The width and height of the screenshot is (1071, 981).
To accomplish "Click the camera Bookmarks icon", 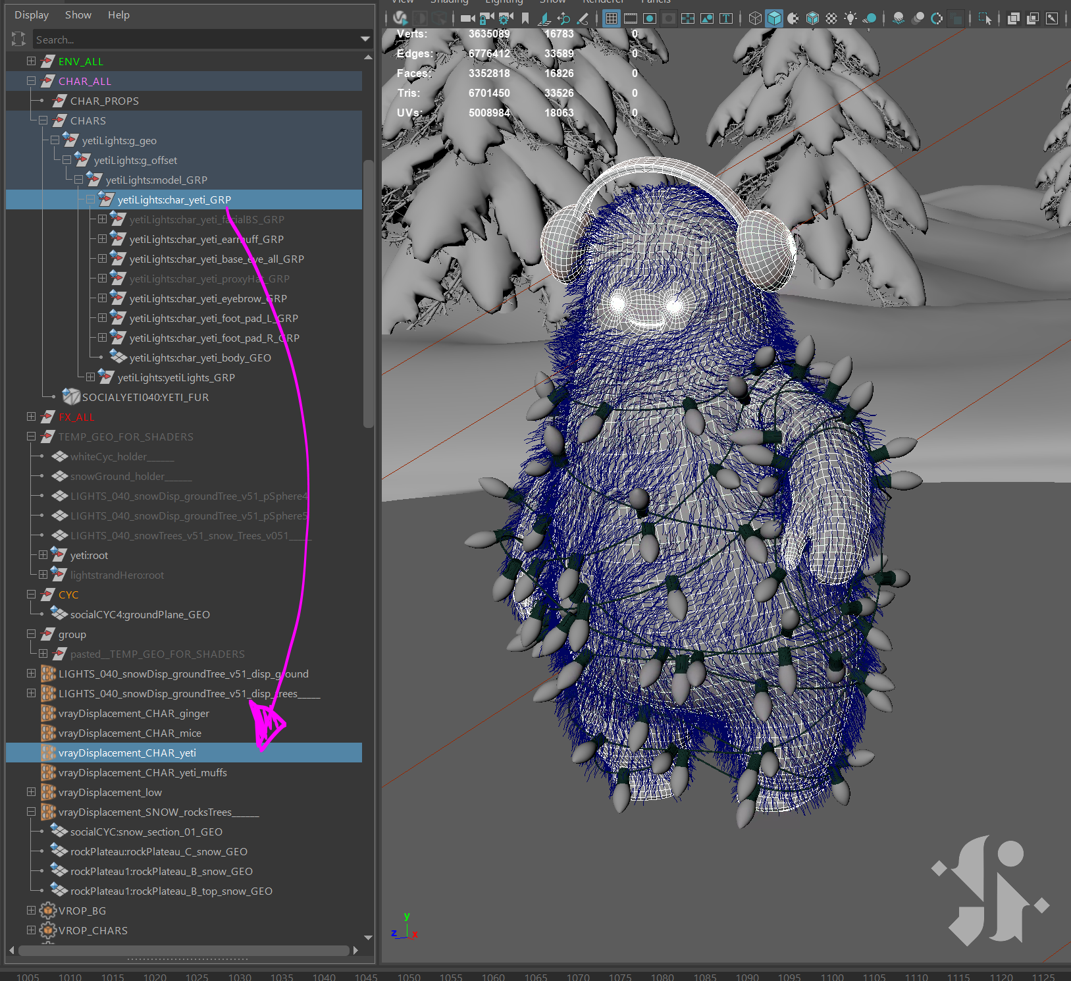I will point(525,18).
